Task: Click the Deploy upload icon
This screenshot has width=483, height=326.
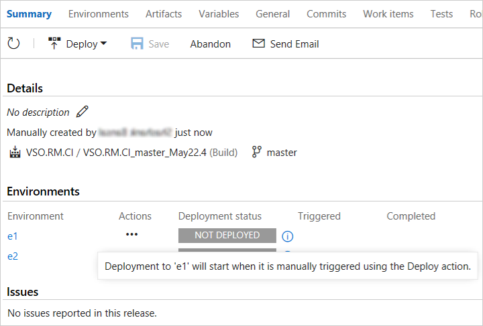Action: pyautogui.click(x=54, y=44)
